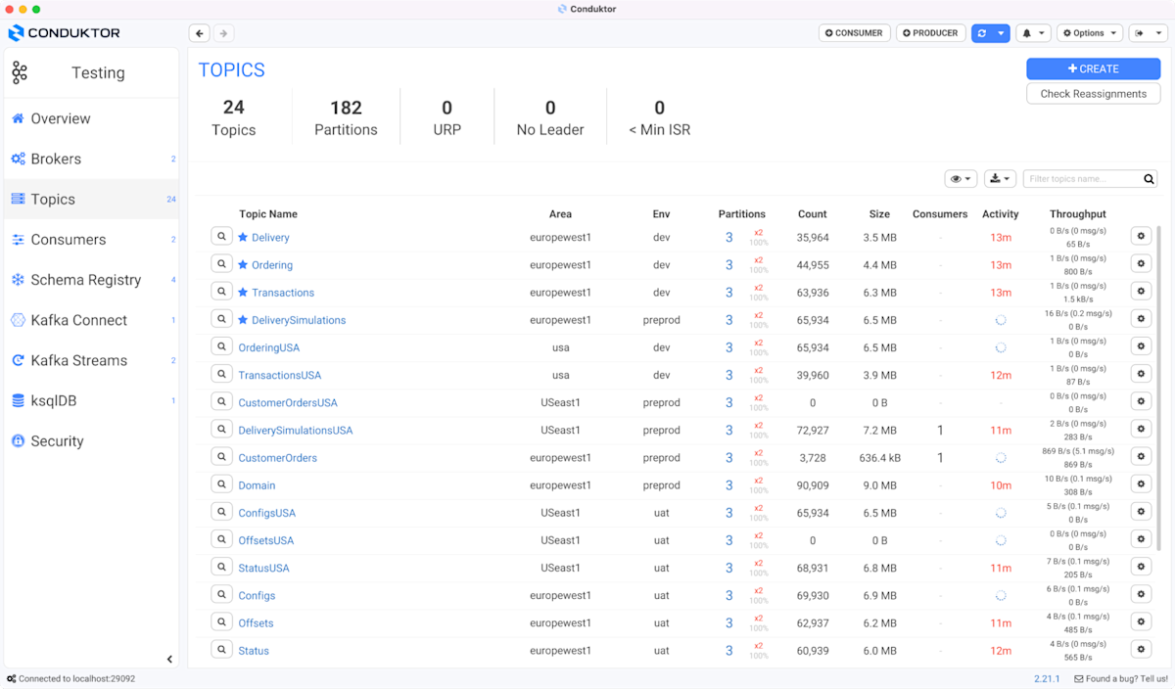Image resolution: width=1175 pixels, height=689 pixels.
Task: Click the macOS green fullscreen button
Action: pos(36,9)
